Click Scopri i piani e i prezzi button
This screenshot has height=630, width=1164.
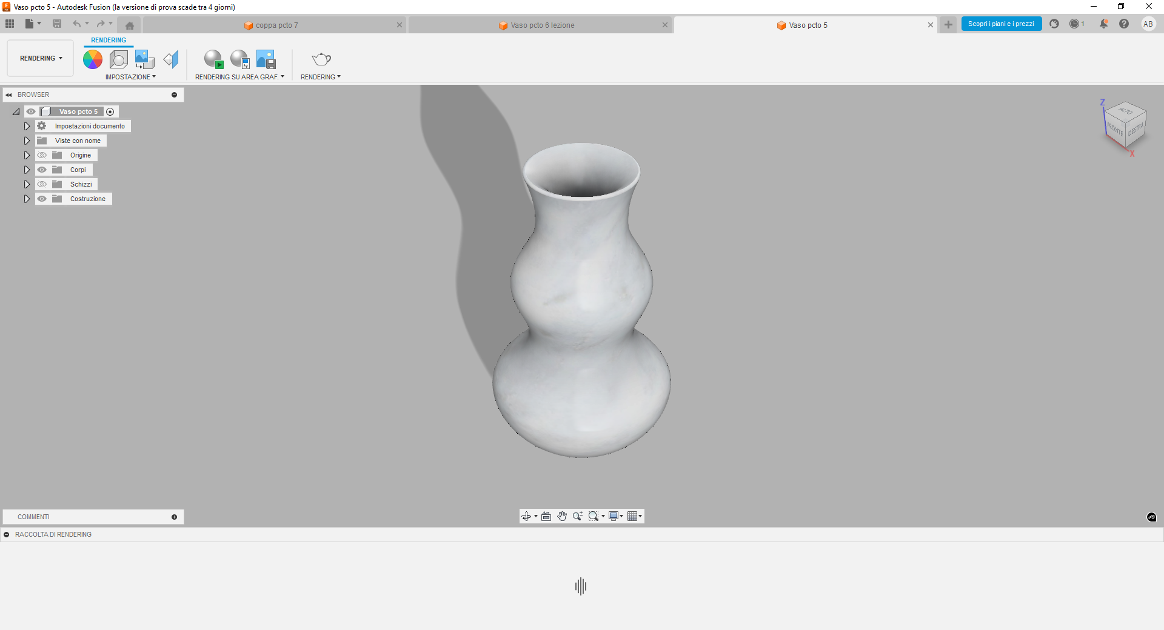[x=1001, y=24]
